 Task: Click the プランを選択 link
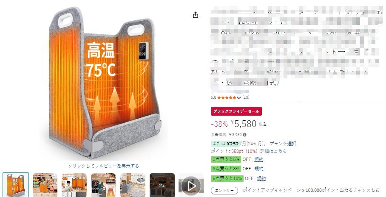(x=283, y=144)
